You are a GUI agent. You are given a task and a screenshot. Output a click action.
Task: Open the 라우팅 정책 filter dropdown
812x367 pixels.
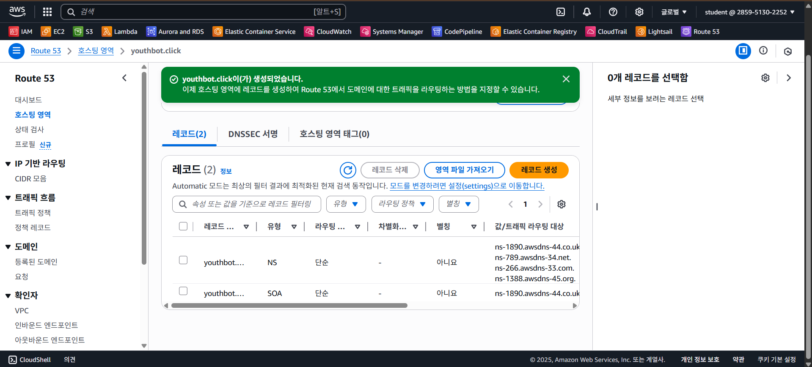pyautogui.click(x=402, y=204)
